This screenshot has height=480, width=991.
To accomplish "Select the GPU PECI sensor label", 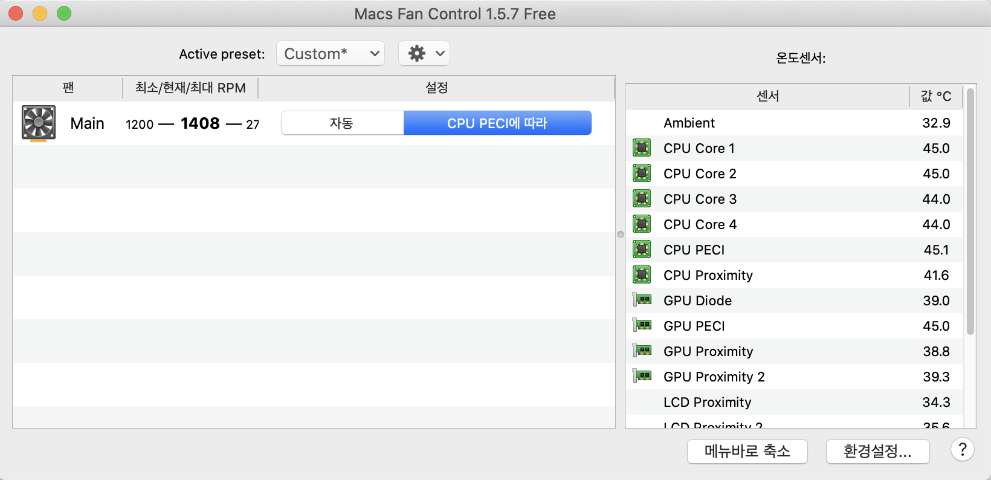I will (694, 326).
